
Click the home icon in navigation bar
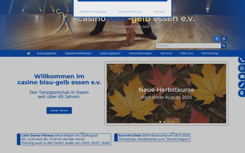point(29,53)
